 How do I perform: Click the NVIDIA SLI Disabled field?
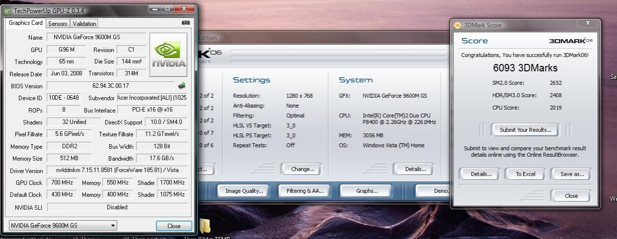pos(117,207)
